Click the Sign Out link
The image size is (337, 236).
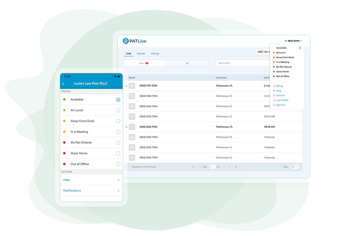click(281, 105)
